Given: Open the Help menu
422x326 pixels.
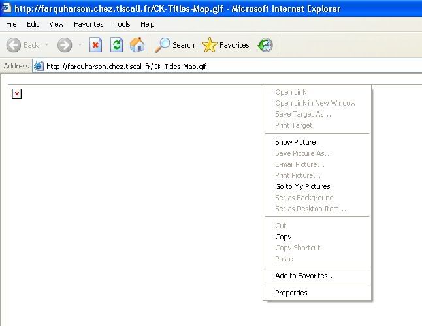Looking at the screenshot, I should tap(147, 24).
